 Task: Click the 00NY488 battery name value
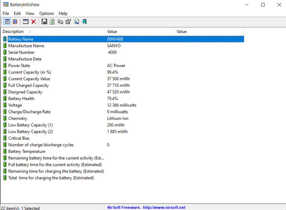pos(115,39)
